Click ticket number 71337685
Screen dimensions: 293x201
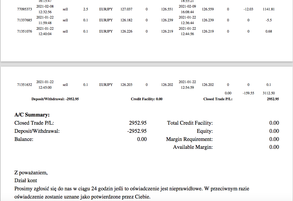click(x=24, y=20)
